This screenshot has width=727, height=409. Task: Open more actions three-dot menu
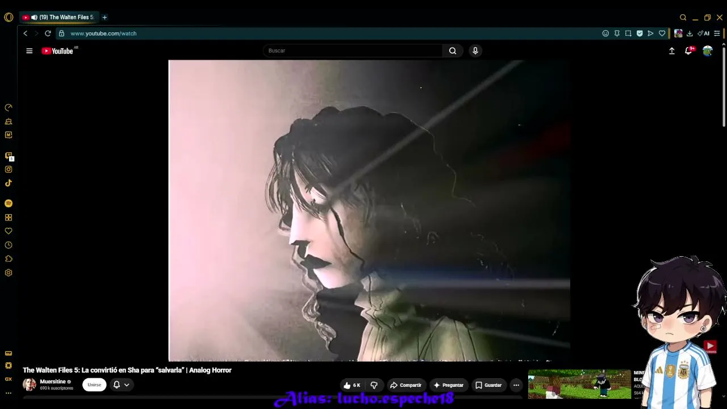point(516,385)
